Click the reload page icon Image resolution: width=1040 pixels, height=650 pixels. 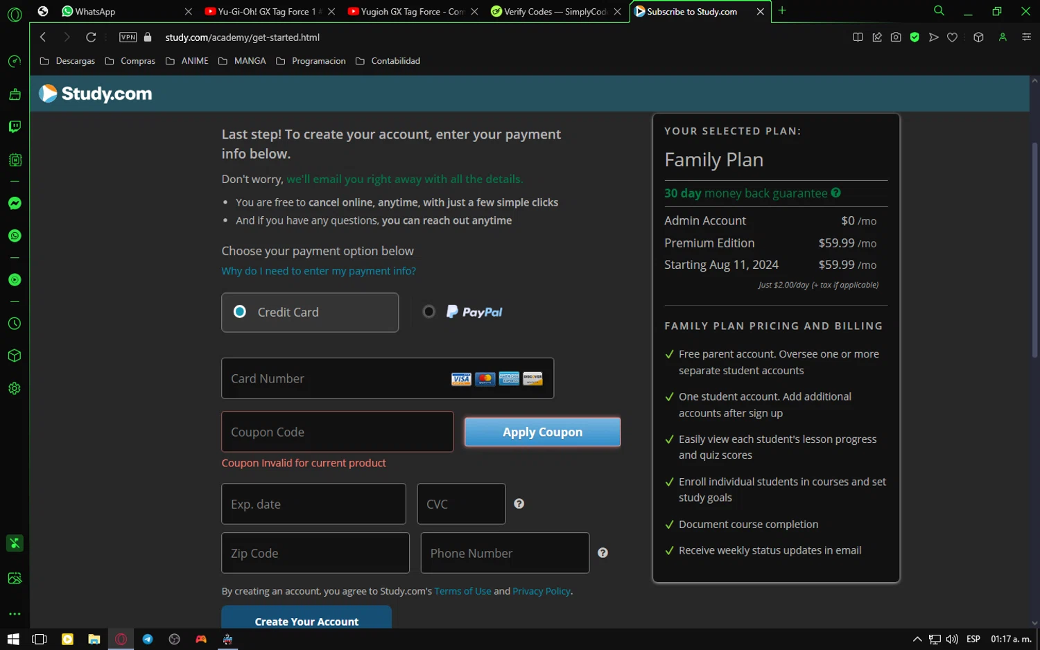coord(91,37)
